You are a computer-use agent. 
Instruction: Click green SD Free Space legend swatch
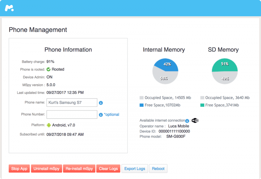pyautogui.click(x=202, y=105)
